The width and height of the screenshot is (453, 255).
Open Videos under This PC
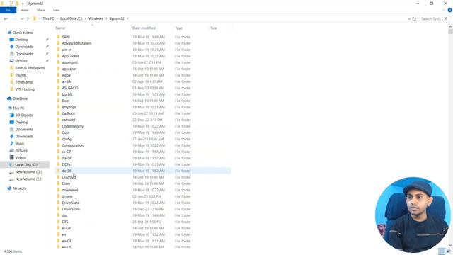[21, 157]
